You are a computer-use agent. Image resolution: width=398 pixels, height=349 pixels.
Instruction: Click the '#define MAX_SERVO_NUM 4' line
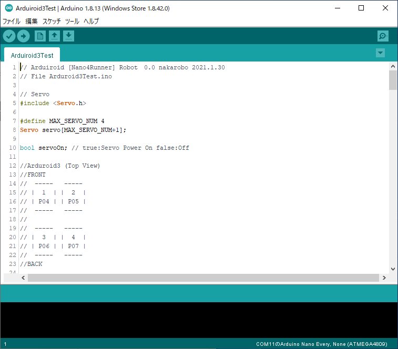coord(62,121)
